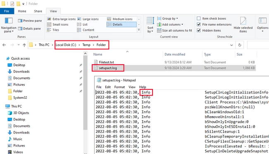
Task: Click the Forward navigation arrow
Action: coord(12,45)
